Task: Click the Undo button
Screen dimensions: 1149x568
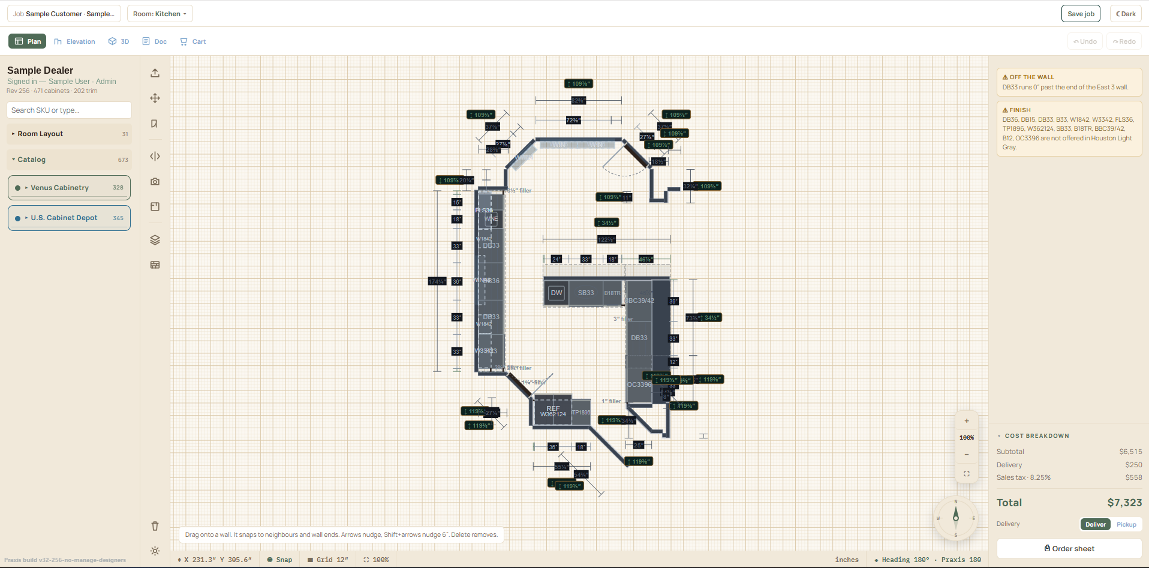Action: pos(1085,41)
